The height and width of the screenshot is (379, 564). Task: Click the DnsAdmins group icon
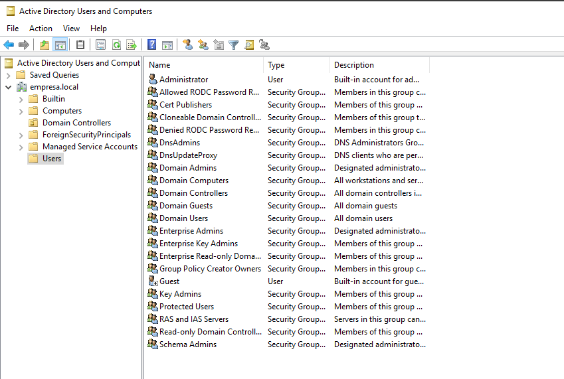153,142
